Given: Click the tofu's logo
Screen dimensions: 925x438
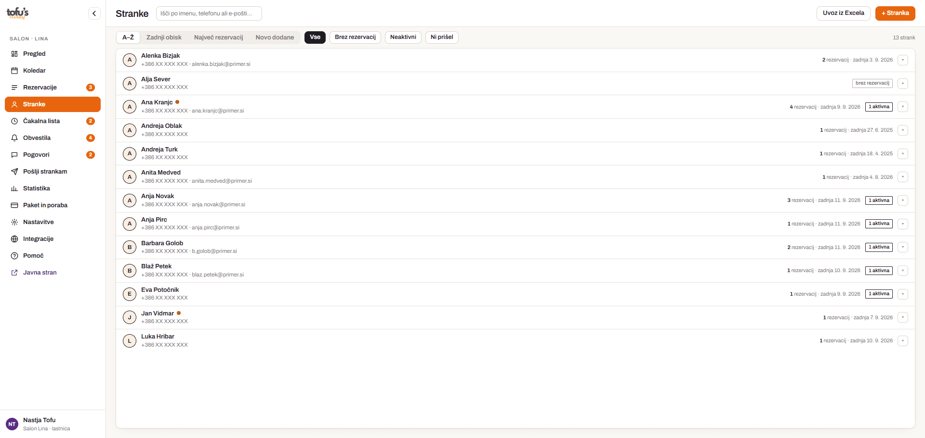Looking at the screenshot, I should click(18, 13).
